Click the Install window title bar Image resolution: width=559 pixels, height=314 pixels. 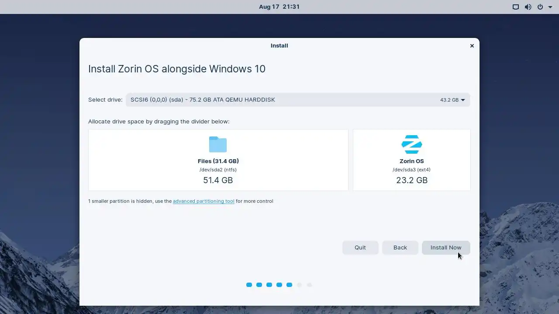(x=279, y=46)
